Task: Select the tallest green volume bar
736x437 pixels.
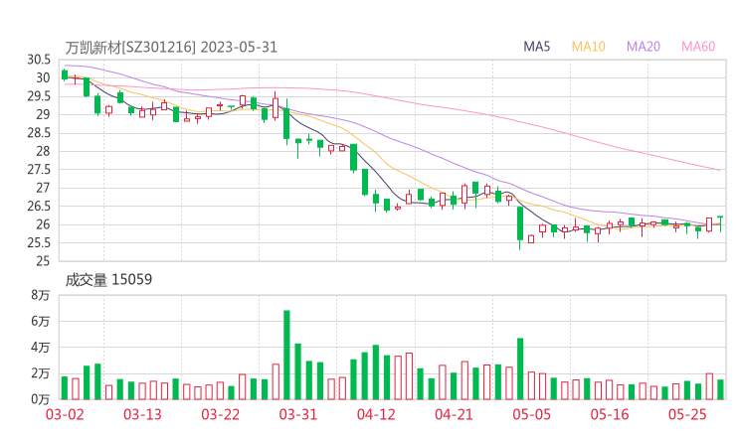Action: tap(286, 355)
